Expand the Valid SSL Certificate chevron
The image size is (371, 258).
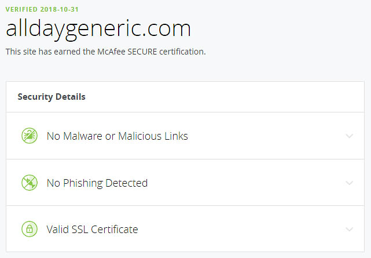coord(349,229)
